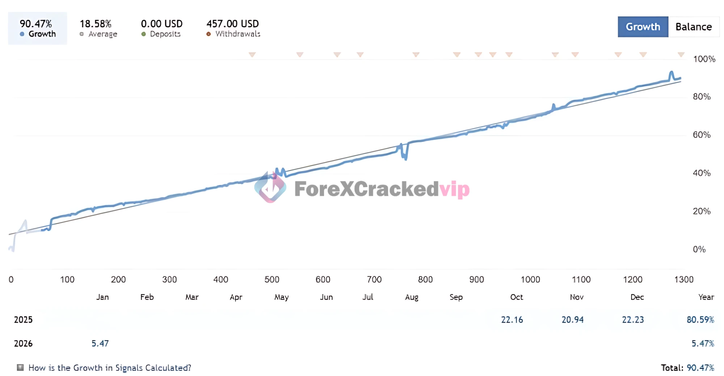Click the green Deposits legend dot
Screen dimensions: 724x376
143,34
